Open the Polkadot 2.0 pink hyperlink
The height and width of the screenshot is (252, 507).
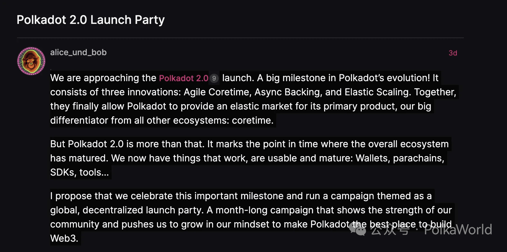tap(184, 78)
